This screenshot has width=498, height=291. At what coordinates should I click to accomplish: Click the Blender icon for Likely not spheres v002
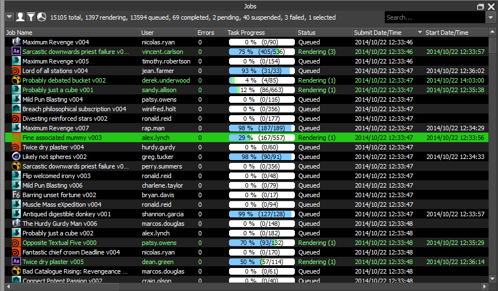pyautogui.click(x=16, y=157)
